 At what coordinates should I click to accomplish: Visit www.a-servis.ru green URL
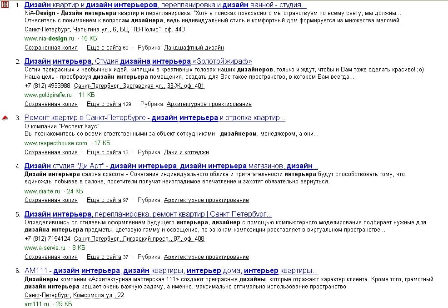(x=45, y=247)
